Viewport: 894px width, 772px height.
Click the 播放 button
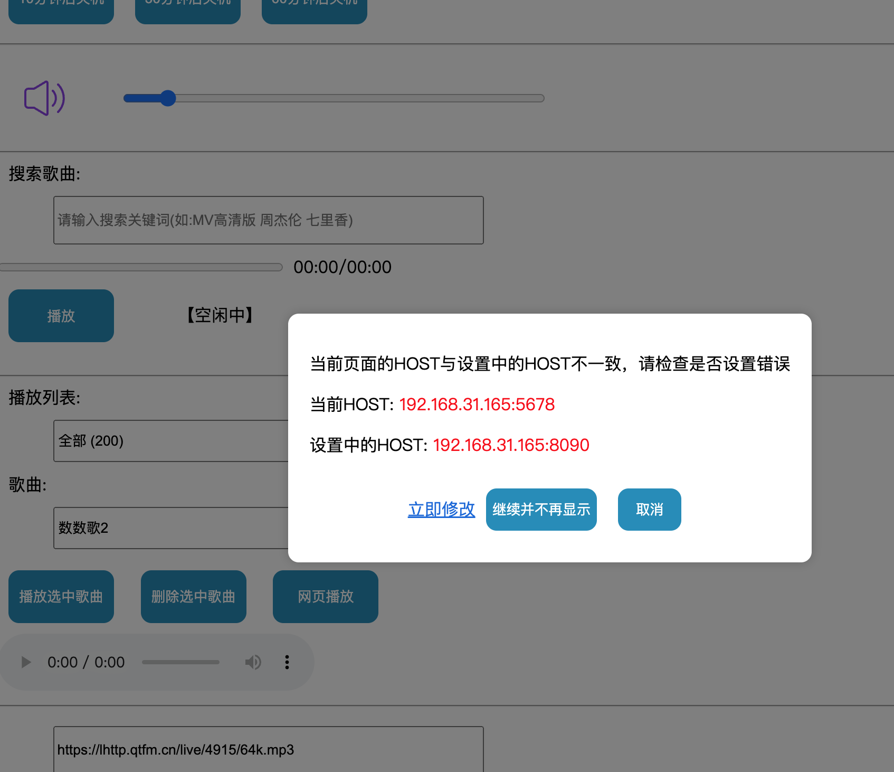[61, 316]
